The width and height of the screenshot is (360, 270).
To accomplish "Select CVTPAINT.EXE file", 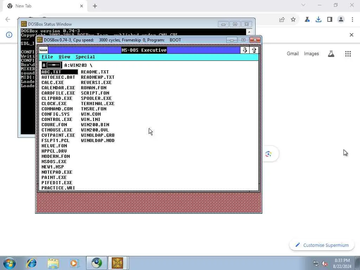I will click(58, 135).
